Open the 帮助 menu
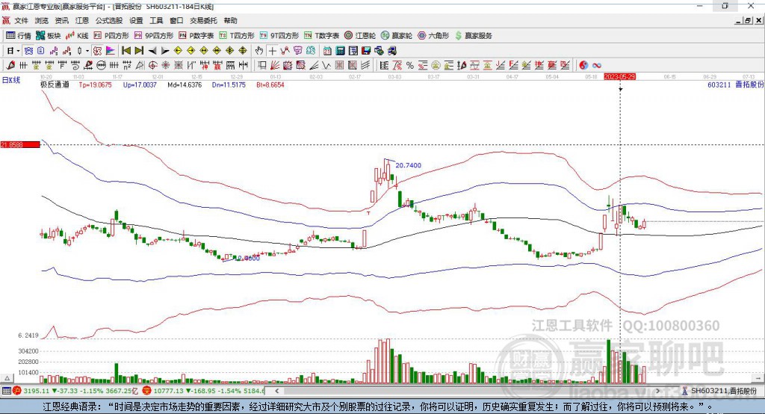 click(x=230, y=20)
